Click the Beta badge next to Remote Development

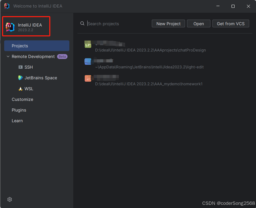tap(62, 56)
